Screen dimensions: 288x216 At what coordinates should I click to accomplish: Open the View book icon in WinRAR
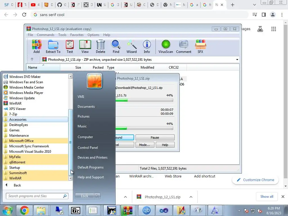(x=85, y=47)
